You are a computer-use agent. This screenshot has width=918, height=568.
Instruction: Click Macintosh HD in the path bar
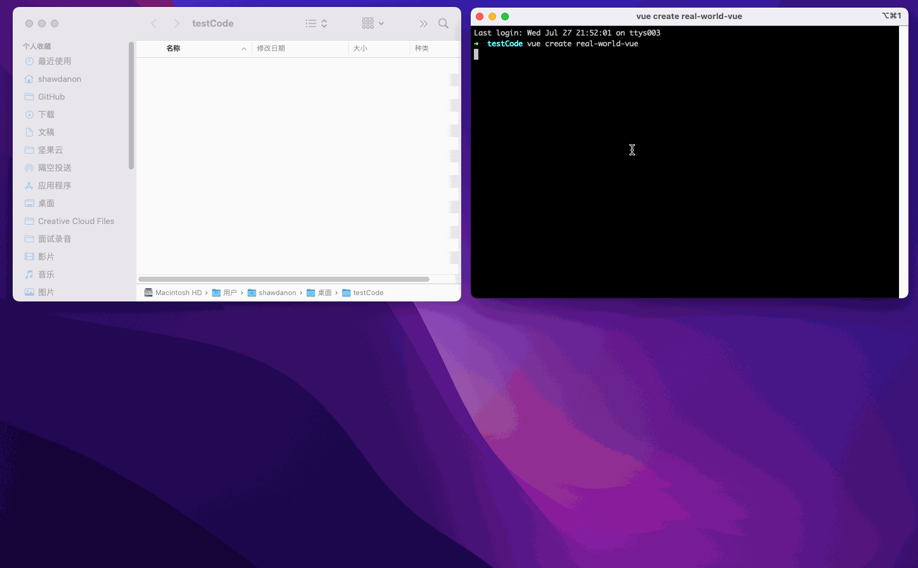(178, 293)
